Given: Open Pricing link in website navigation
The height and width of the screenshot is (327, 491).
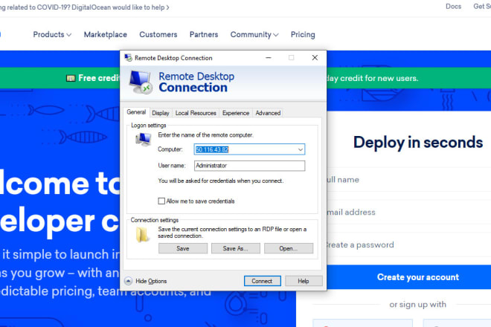Looking at the screenshot, I should pos(303,34).
